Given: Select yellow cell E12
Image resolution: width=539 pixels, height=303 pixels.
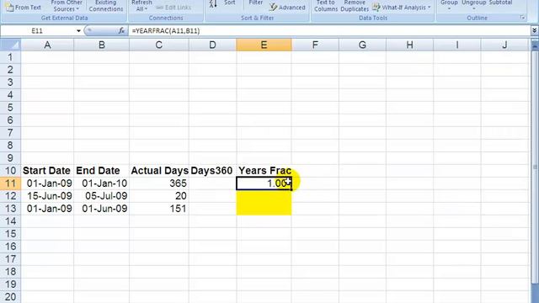Looking at the screenshot, I should coord(264,196).
